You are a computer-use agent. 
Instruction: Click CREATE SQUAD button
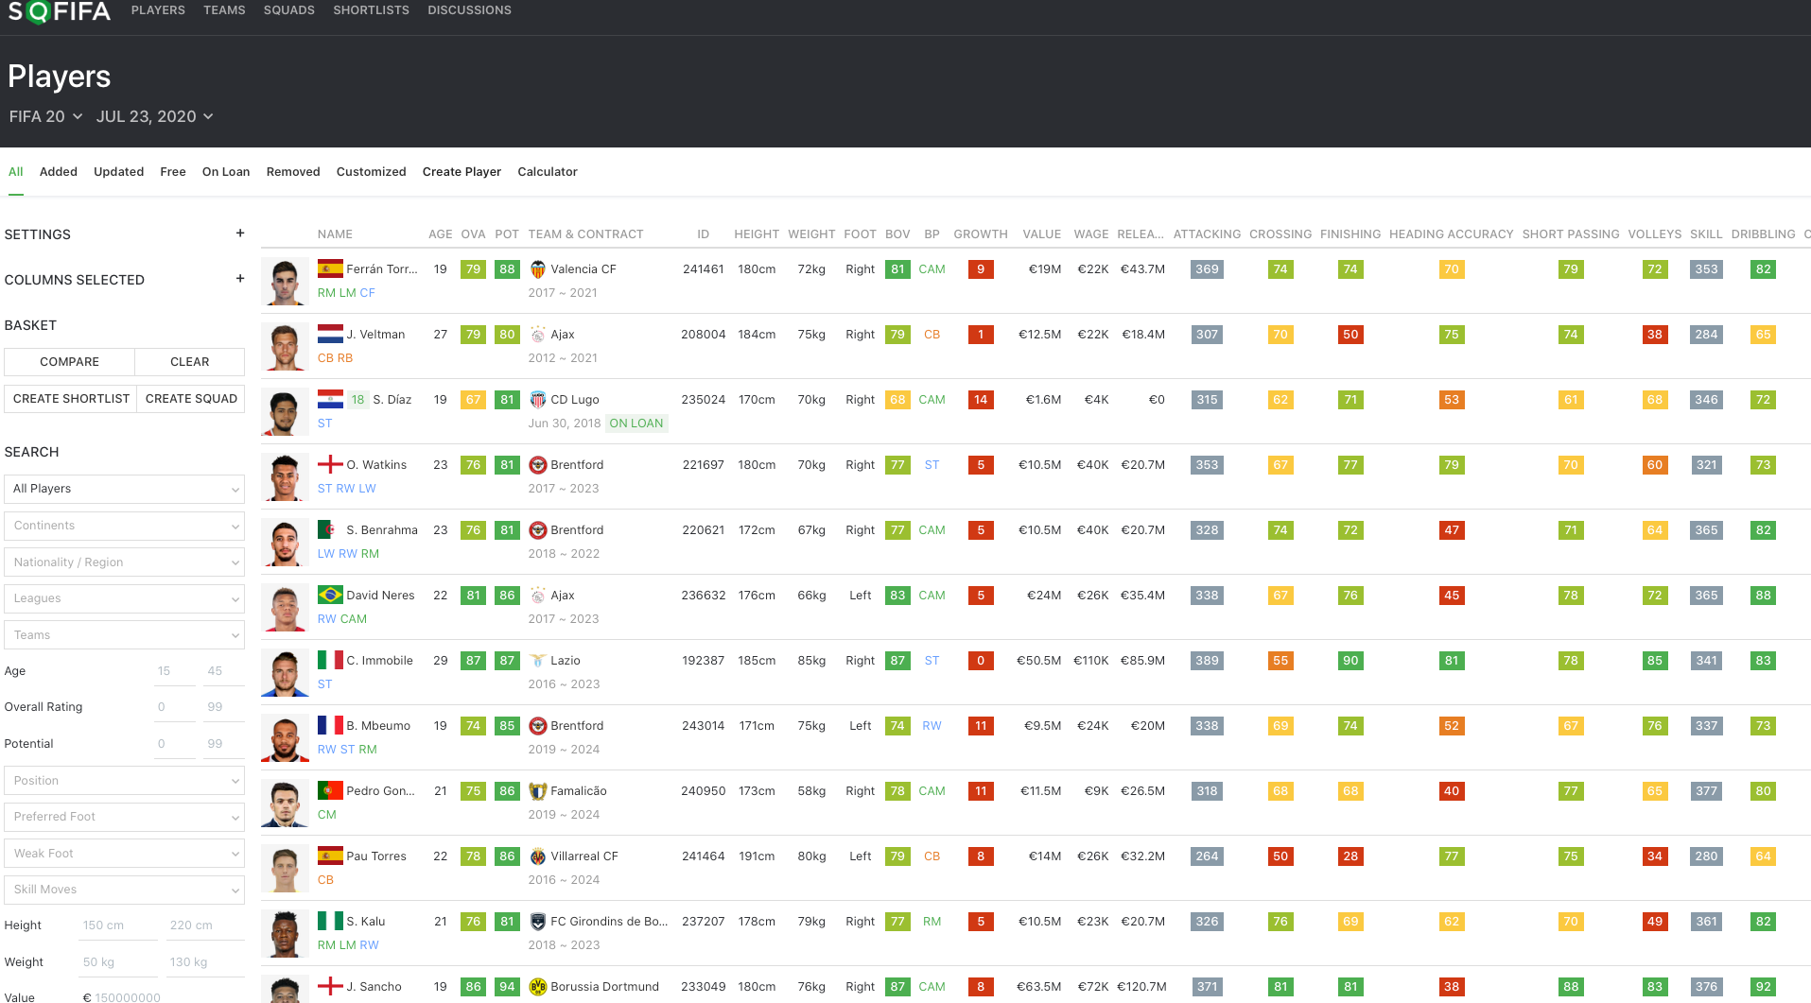191,399
